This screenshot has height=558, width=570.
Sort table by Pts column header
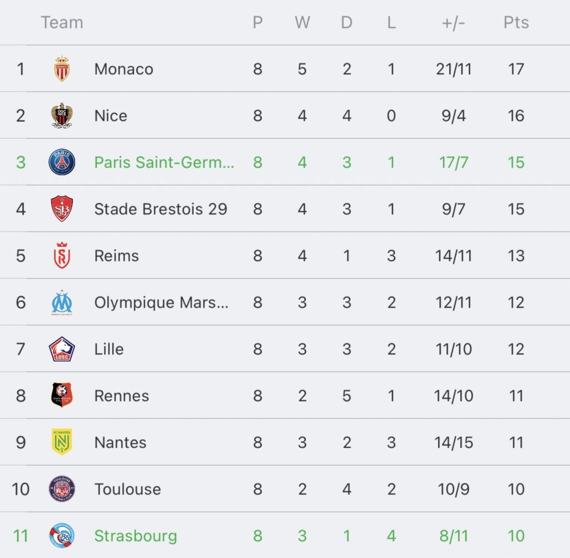pos(516,23)
